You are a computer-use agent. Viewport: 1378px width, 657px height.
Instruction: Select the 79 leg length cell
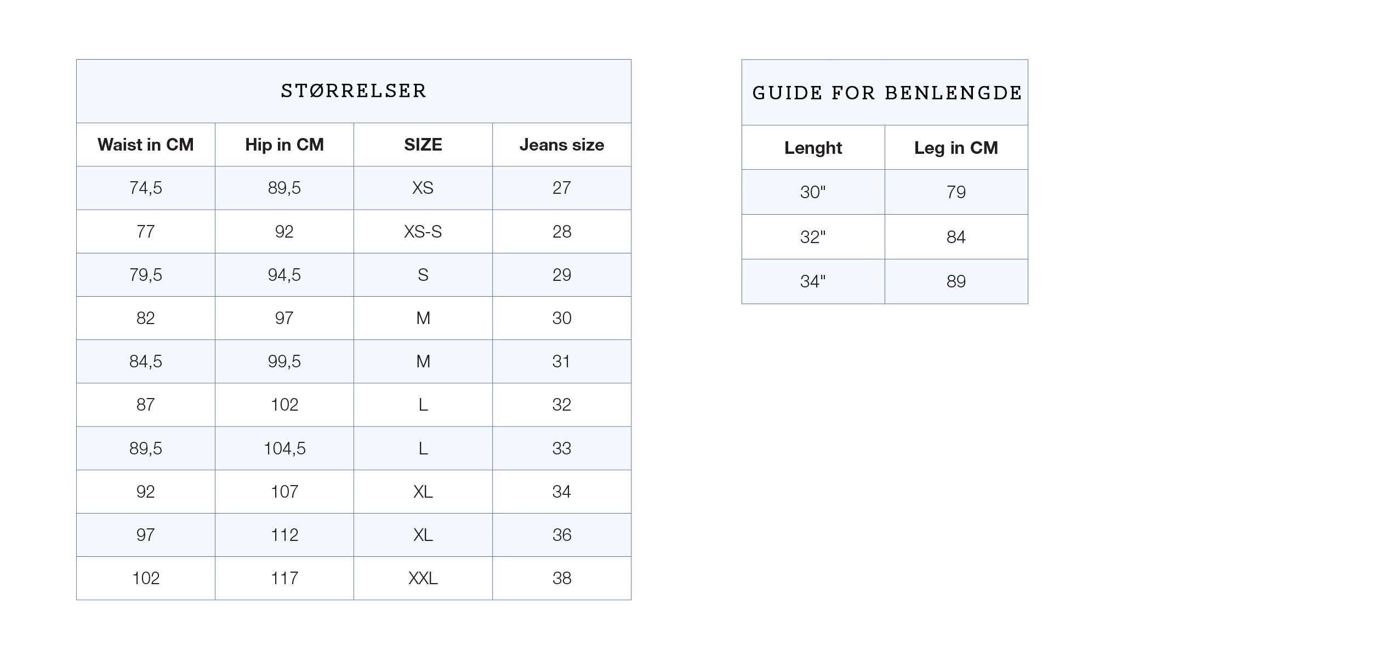point(956,192)
